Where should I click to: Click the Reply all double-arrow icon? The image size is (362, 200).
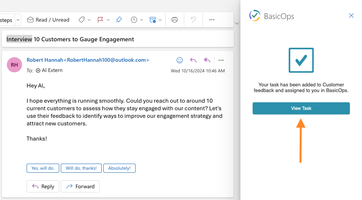(207, 60)
